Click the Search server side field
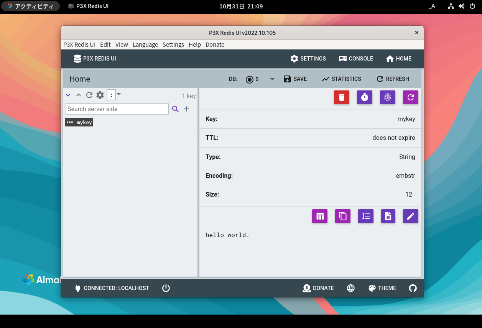The image size is (482, 328). tap(117, 109)
